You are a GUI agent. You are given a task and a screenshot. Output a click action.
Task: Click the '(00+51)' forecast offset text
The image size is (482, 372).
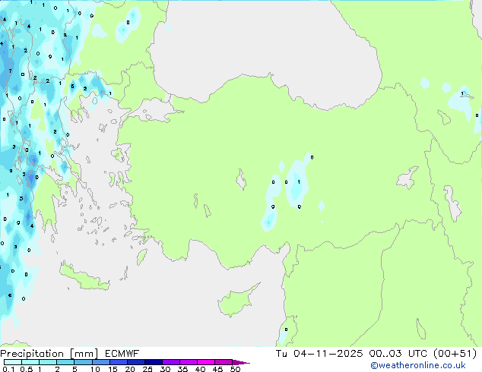pyautogui.click(x=455, y=354)
